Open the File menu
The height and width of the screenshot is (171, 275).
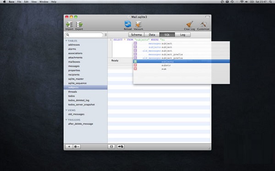click(x=19, y=2)
